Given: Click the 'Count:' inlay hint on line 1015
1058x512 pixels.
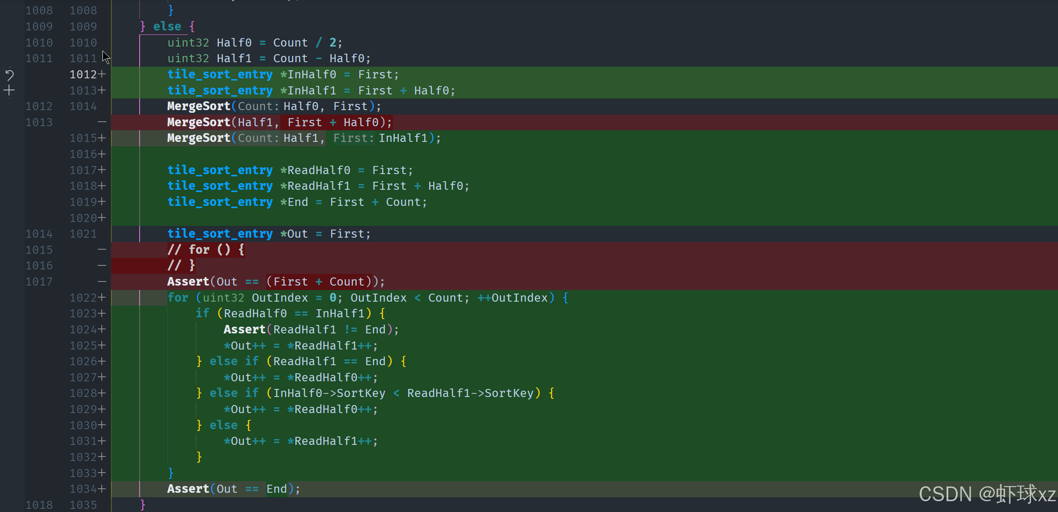Looking at the screenshot, I should [258, 138].
